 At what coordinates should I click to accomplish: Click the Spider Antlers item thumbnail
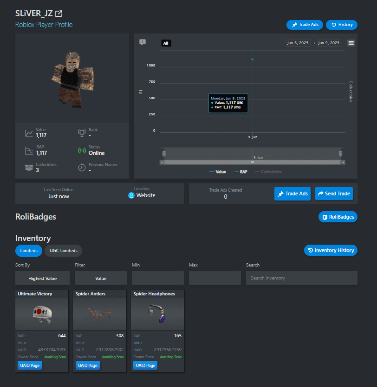pos(99,314)
